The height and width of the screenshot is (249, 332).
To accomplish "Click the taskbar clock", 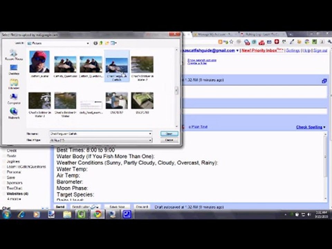I will (x=321, y=214).
